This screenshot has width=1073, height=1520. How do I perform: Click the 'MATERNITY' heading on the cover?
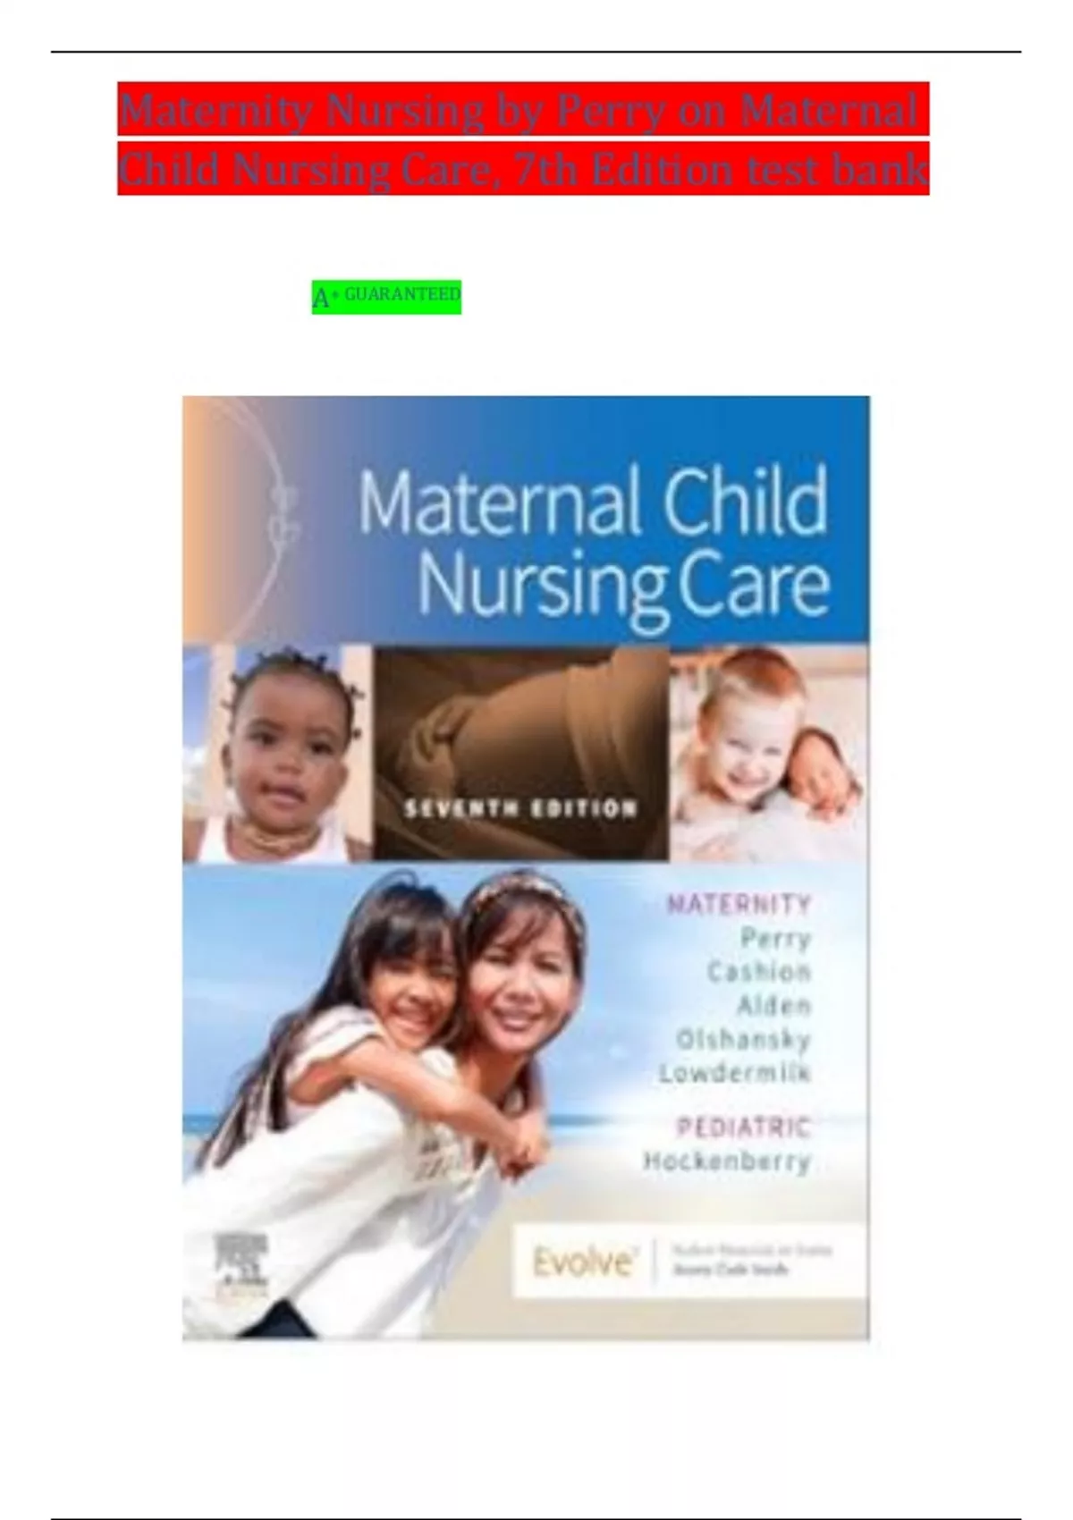click(x=739, y=904)
